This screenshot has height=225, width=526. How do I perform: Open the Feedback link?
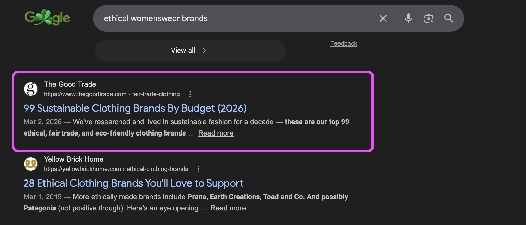click(343, 43)
